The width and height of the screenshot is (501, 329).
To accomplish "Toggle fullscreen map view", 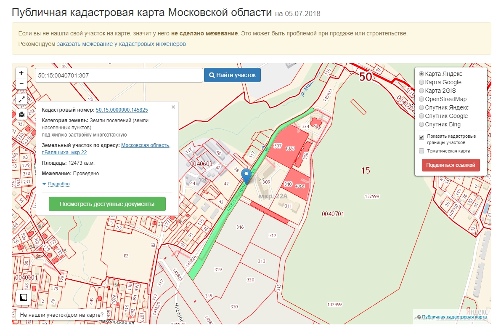I will (21, 99).
